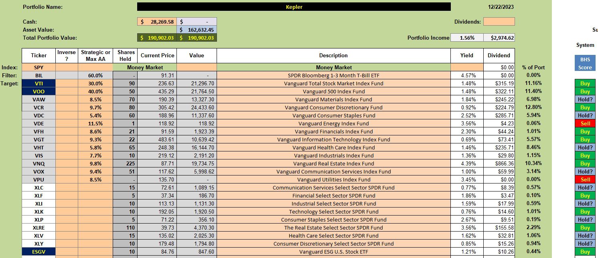Select the VPU 8.5% allocation cell
Viewport: 598px width, 258px height.
(95, 179)
